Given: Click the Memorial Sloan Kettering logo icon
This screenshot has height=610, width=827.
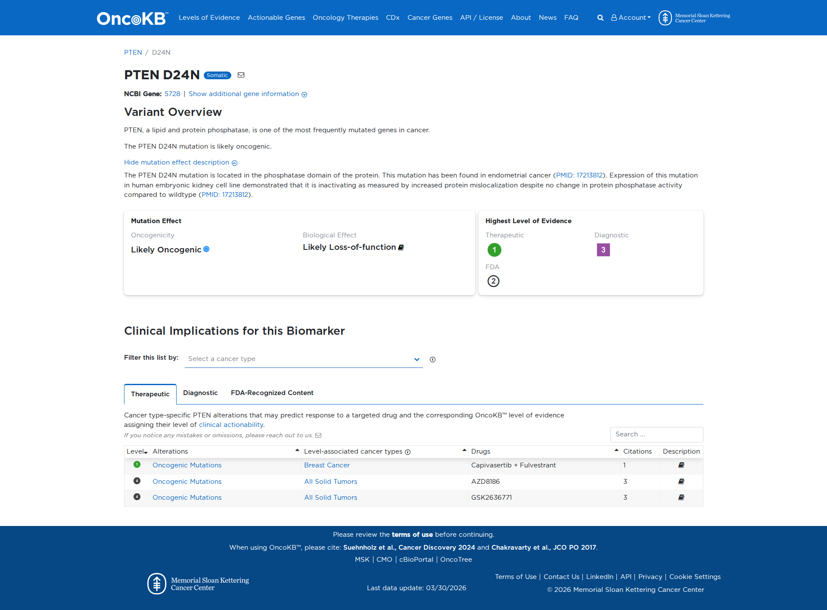Looking at the screenshot, I should click(665, 18).
